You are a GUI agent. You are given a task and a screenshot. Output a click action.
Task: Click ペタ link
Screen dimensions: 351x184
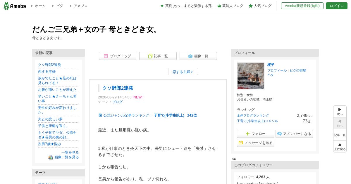coord(271,75)
